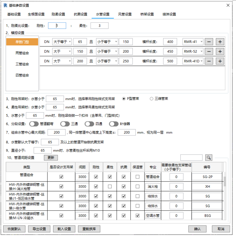This screenshot has width=236, height=238.
Task: Open 小于等于 dropdown in first DN row
Action: pyautogui.click(x=107, y=42)
